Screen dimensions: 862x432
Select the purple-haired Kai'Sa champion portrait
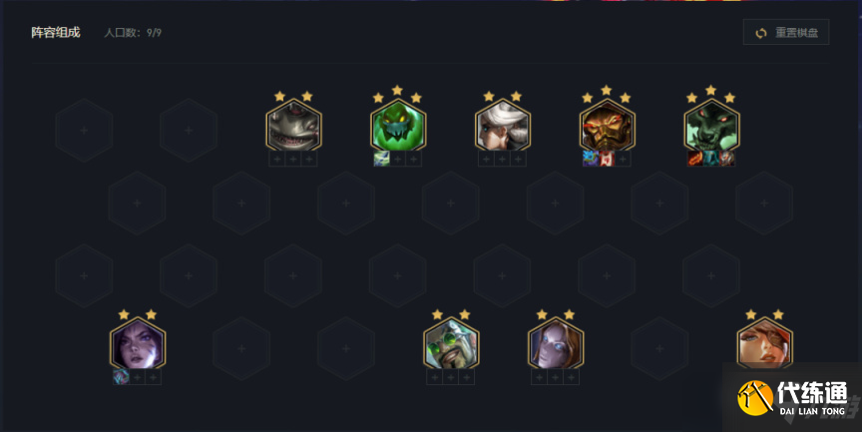(x=138, y=343)
